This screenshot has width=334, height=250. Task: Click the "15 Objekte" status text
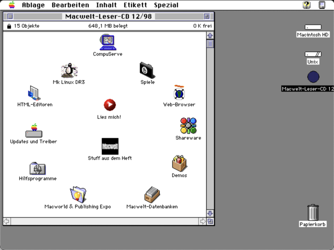(27, 26)
